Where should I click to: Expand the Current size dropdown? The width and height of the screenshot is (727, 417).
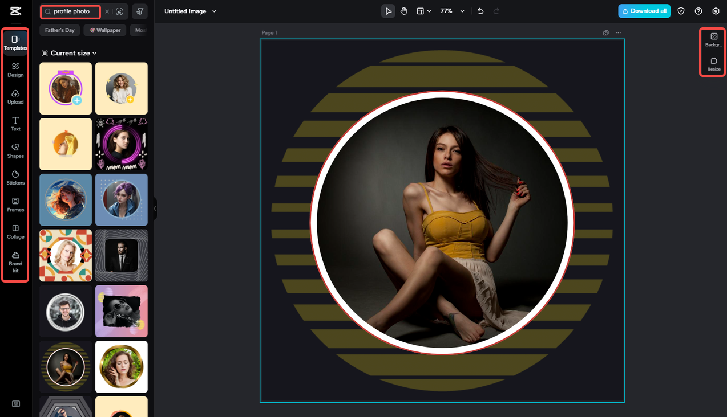point(68,53)
